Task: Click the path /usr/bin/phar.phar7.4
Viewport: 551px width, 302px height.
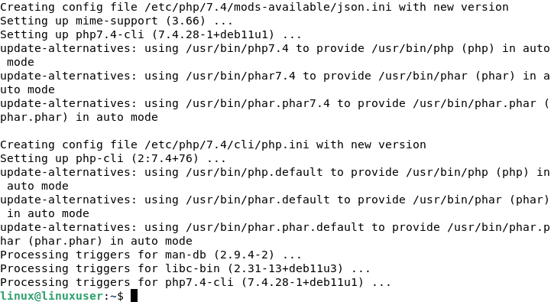Action: [x=258, y=103]
